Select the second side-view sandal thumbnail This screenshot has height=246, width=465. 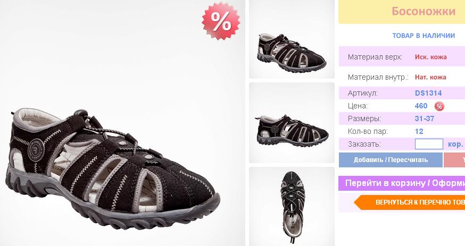pyautogui.click(x=292, y=123)
